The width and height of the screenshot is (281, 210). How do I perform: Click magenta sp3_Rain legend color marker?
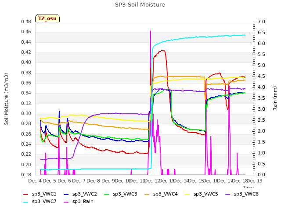[66, 202]
